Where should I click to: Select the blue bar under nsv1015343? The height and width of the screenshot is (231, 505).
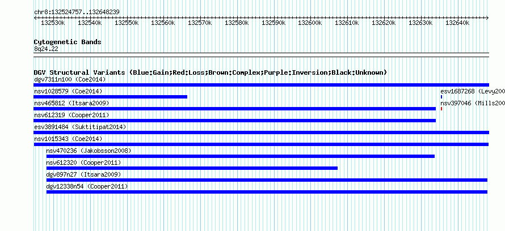pyautogui.click(x=261, y=144)
